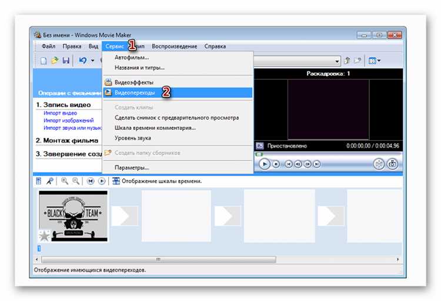This screenshot has height=301, width=441.
Task: Click the Back button in preview controls
Action: point(289,164)
